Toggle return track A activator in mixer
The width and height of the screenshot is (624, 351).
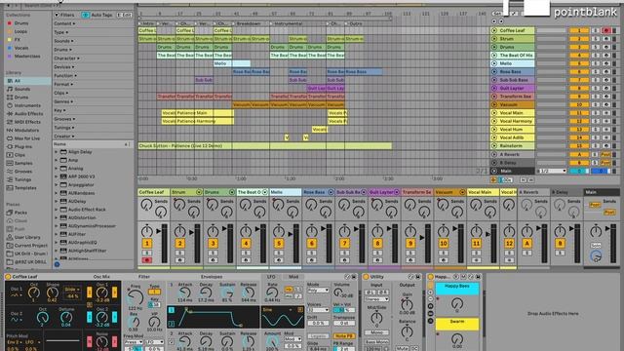[x=526, y=243]
